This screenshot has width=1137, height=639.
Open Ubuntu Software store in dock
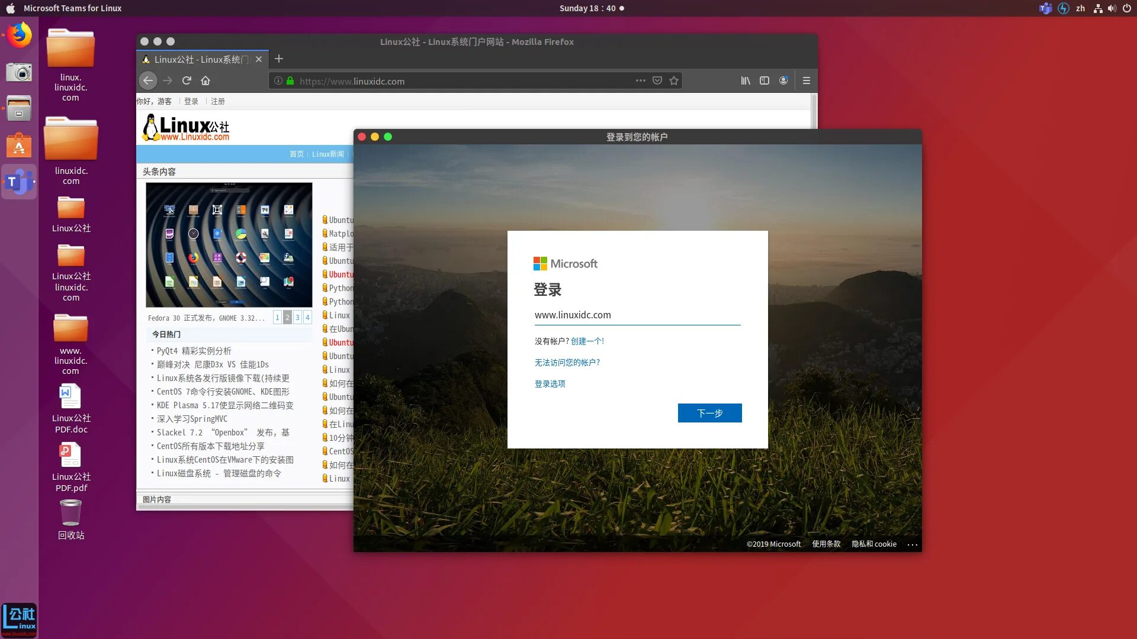19,146
